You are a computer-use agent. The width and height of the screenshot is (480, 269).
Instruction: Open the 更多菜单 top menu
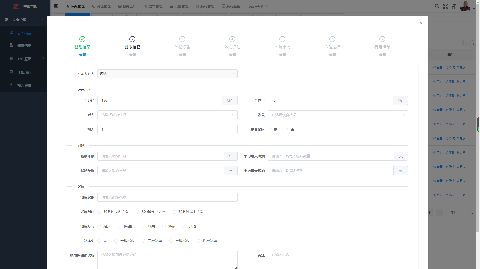click(x=258, y=6)
